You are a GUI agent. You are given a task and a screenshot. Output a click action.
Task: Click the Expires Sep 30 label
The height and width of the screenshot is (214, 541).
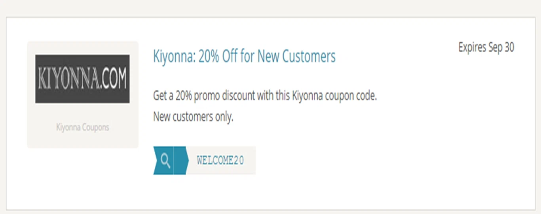pos(486,47)
